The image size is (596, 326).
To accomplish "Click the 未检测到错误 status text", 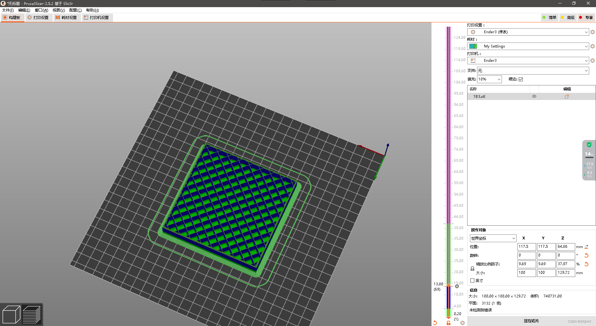I will pyautogui.click(x=481, y=310).
